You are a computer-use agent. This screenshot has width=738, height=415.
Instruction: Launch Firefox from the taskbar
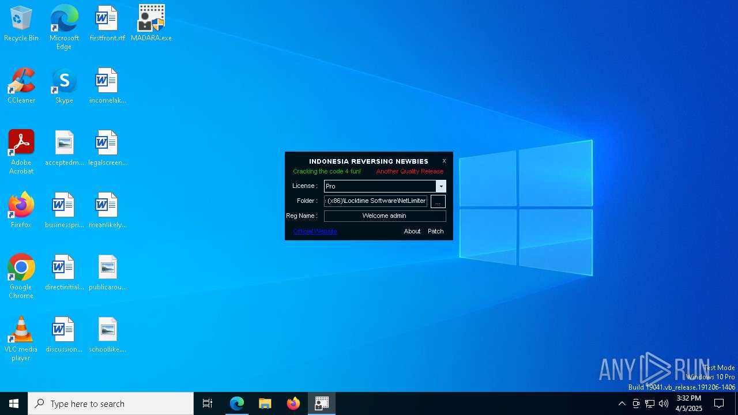point(293,403)
